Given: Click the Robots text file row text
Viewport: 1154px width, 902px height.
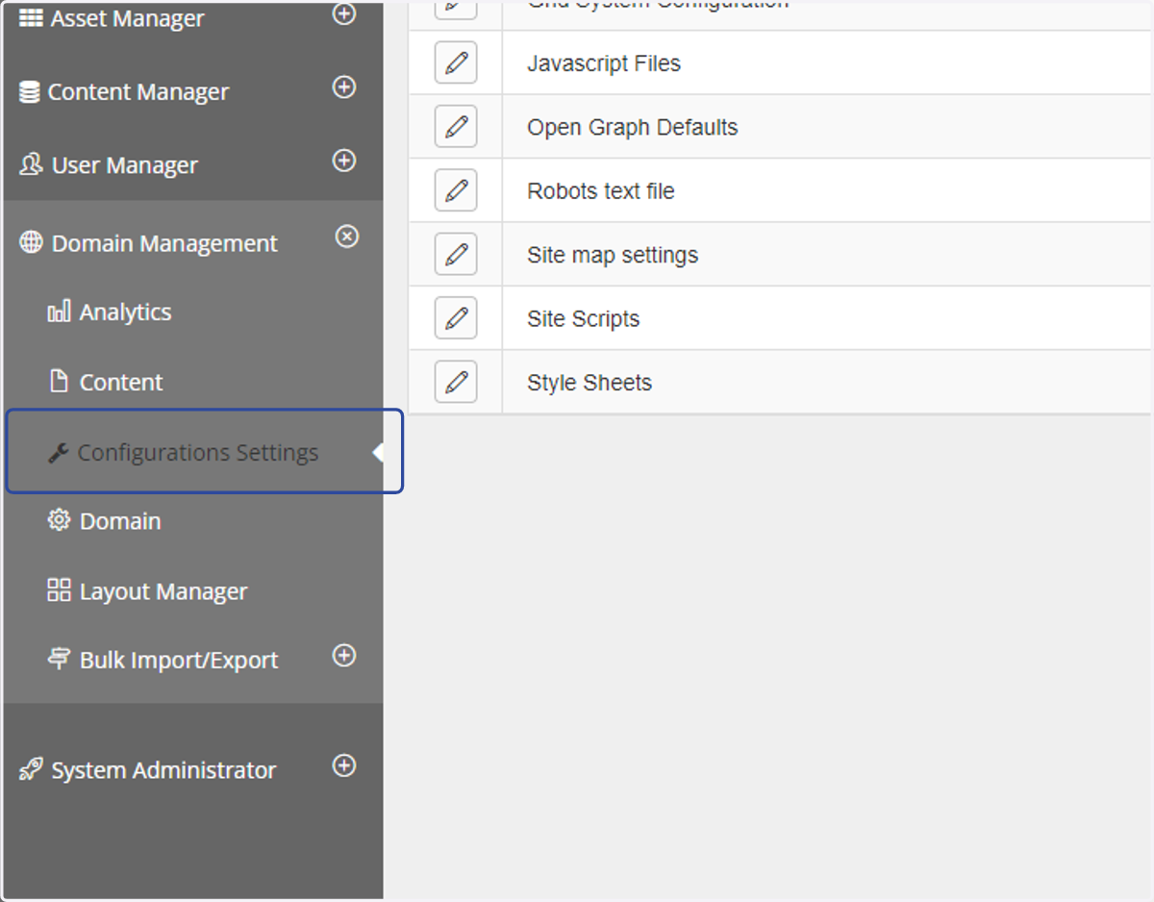Looking at the screenshot, I should (601, 191).
